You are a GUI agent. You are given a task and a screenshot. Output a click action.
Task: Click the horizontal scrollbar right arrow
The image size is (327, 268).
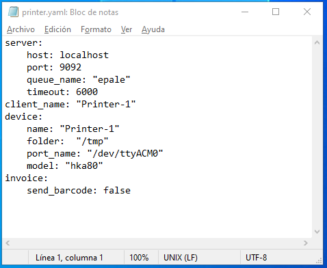(x=306, y=243)
